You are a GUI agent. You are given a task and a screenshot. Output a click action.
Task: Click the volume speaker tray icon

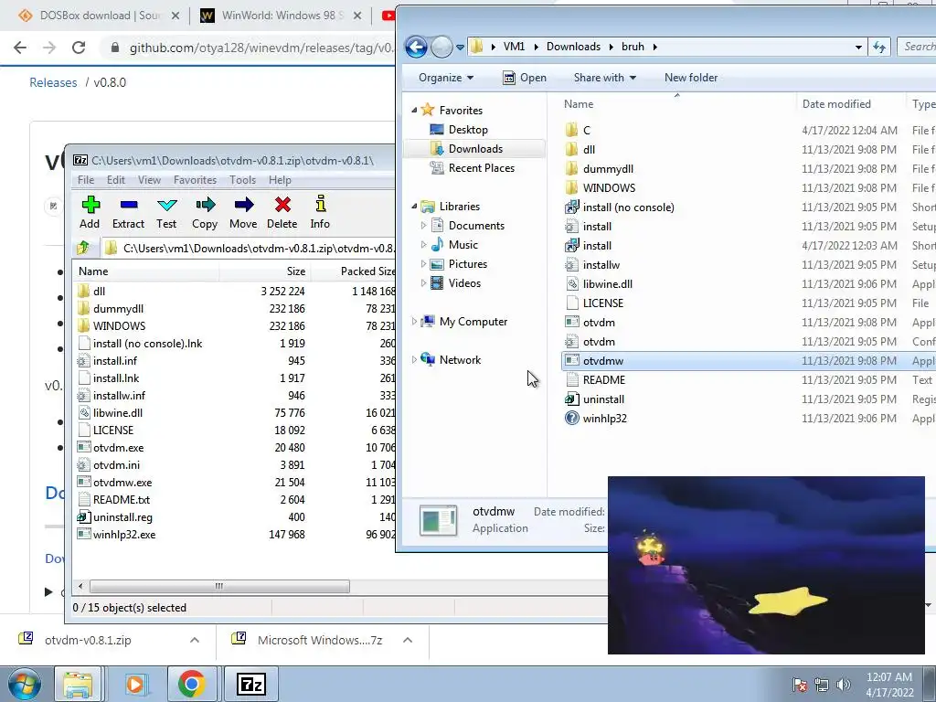pyautogui.click(x=844, y=685)
